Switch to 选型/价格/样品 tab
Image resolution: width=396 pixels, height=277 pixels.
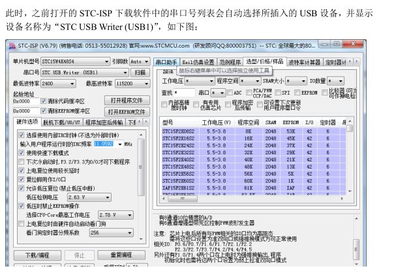[x=265, y=61]
